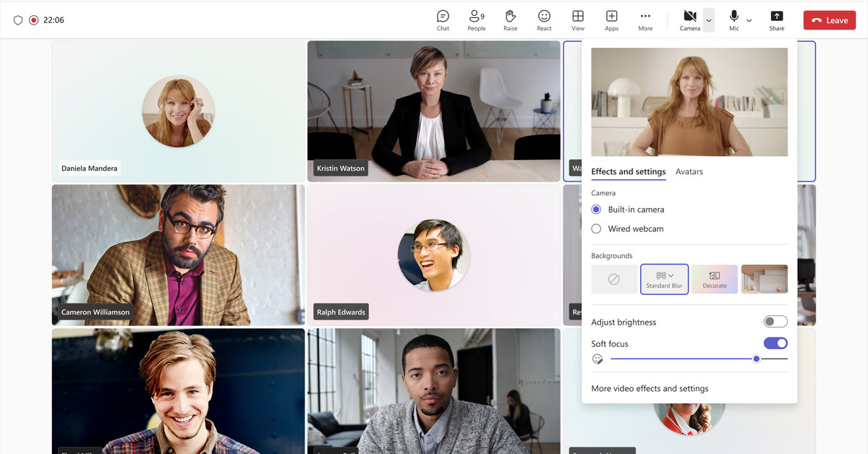Image resolution: width=868 pixels, height=454 pixels.
Task: Open the React emoji options
Action: (x=543, y=20)
